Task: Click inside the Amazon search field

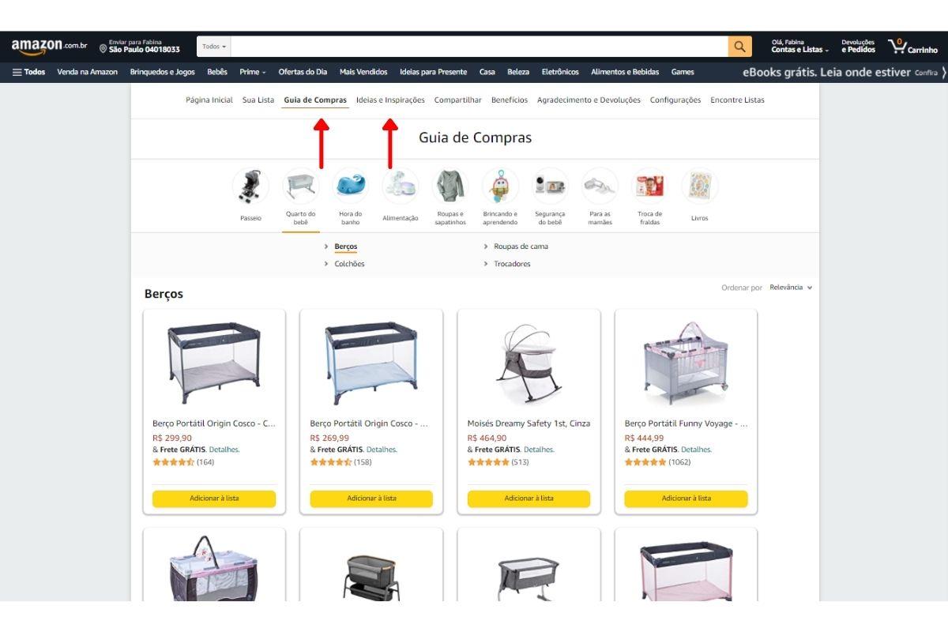Action: point(480,47)
